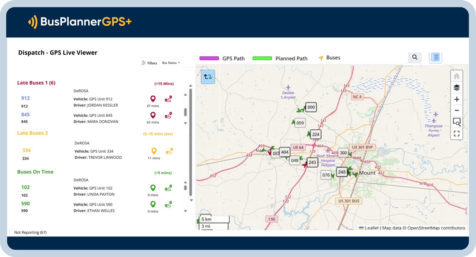View route path for bus 845
Viewport: 476px width, 257px height.
(168, 115)
